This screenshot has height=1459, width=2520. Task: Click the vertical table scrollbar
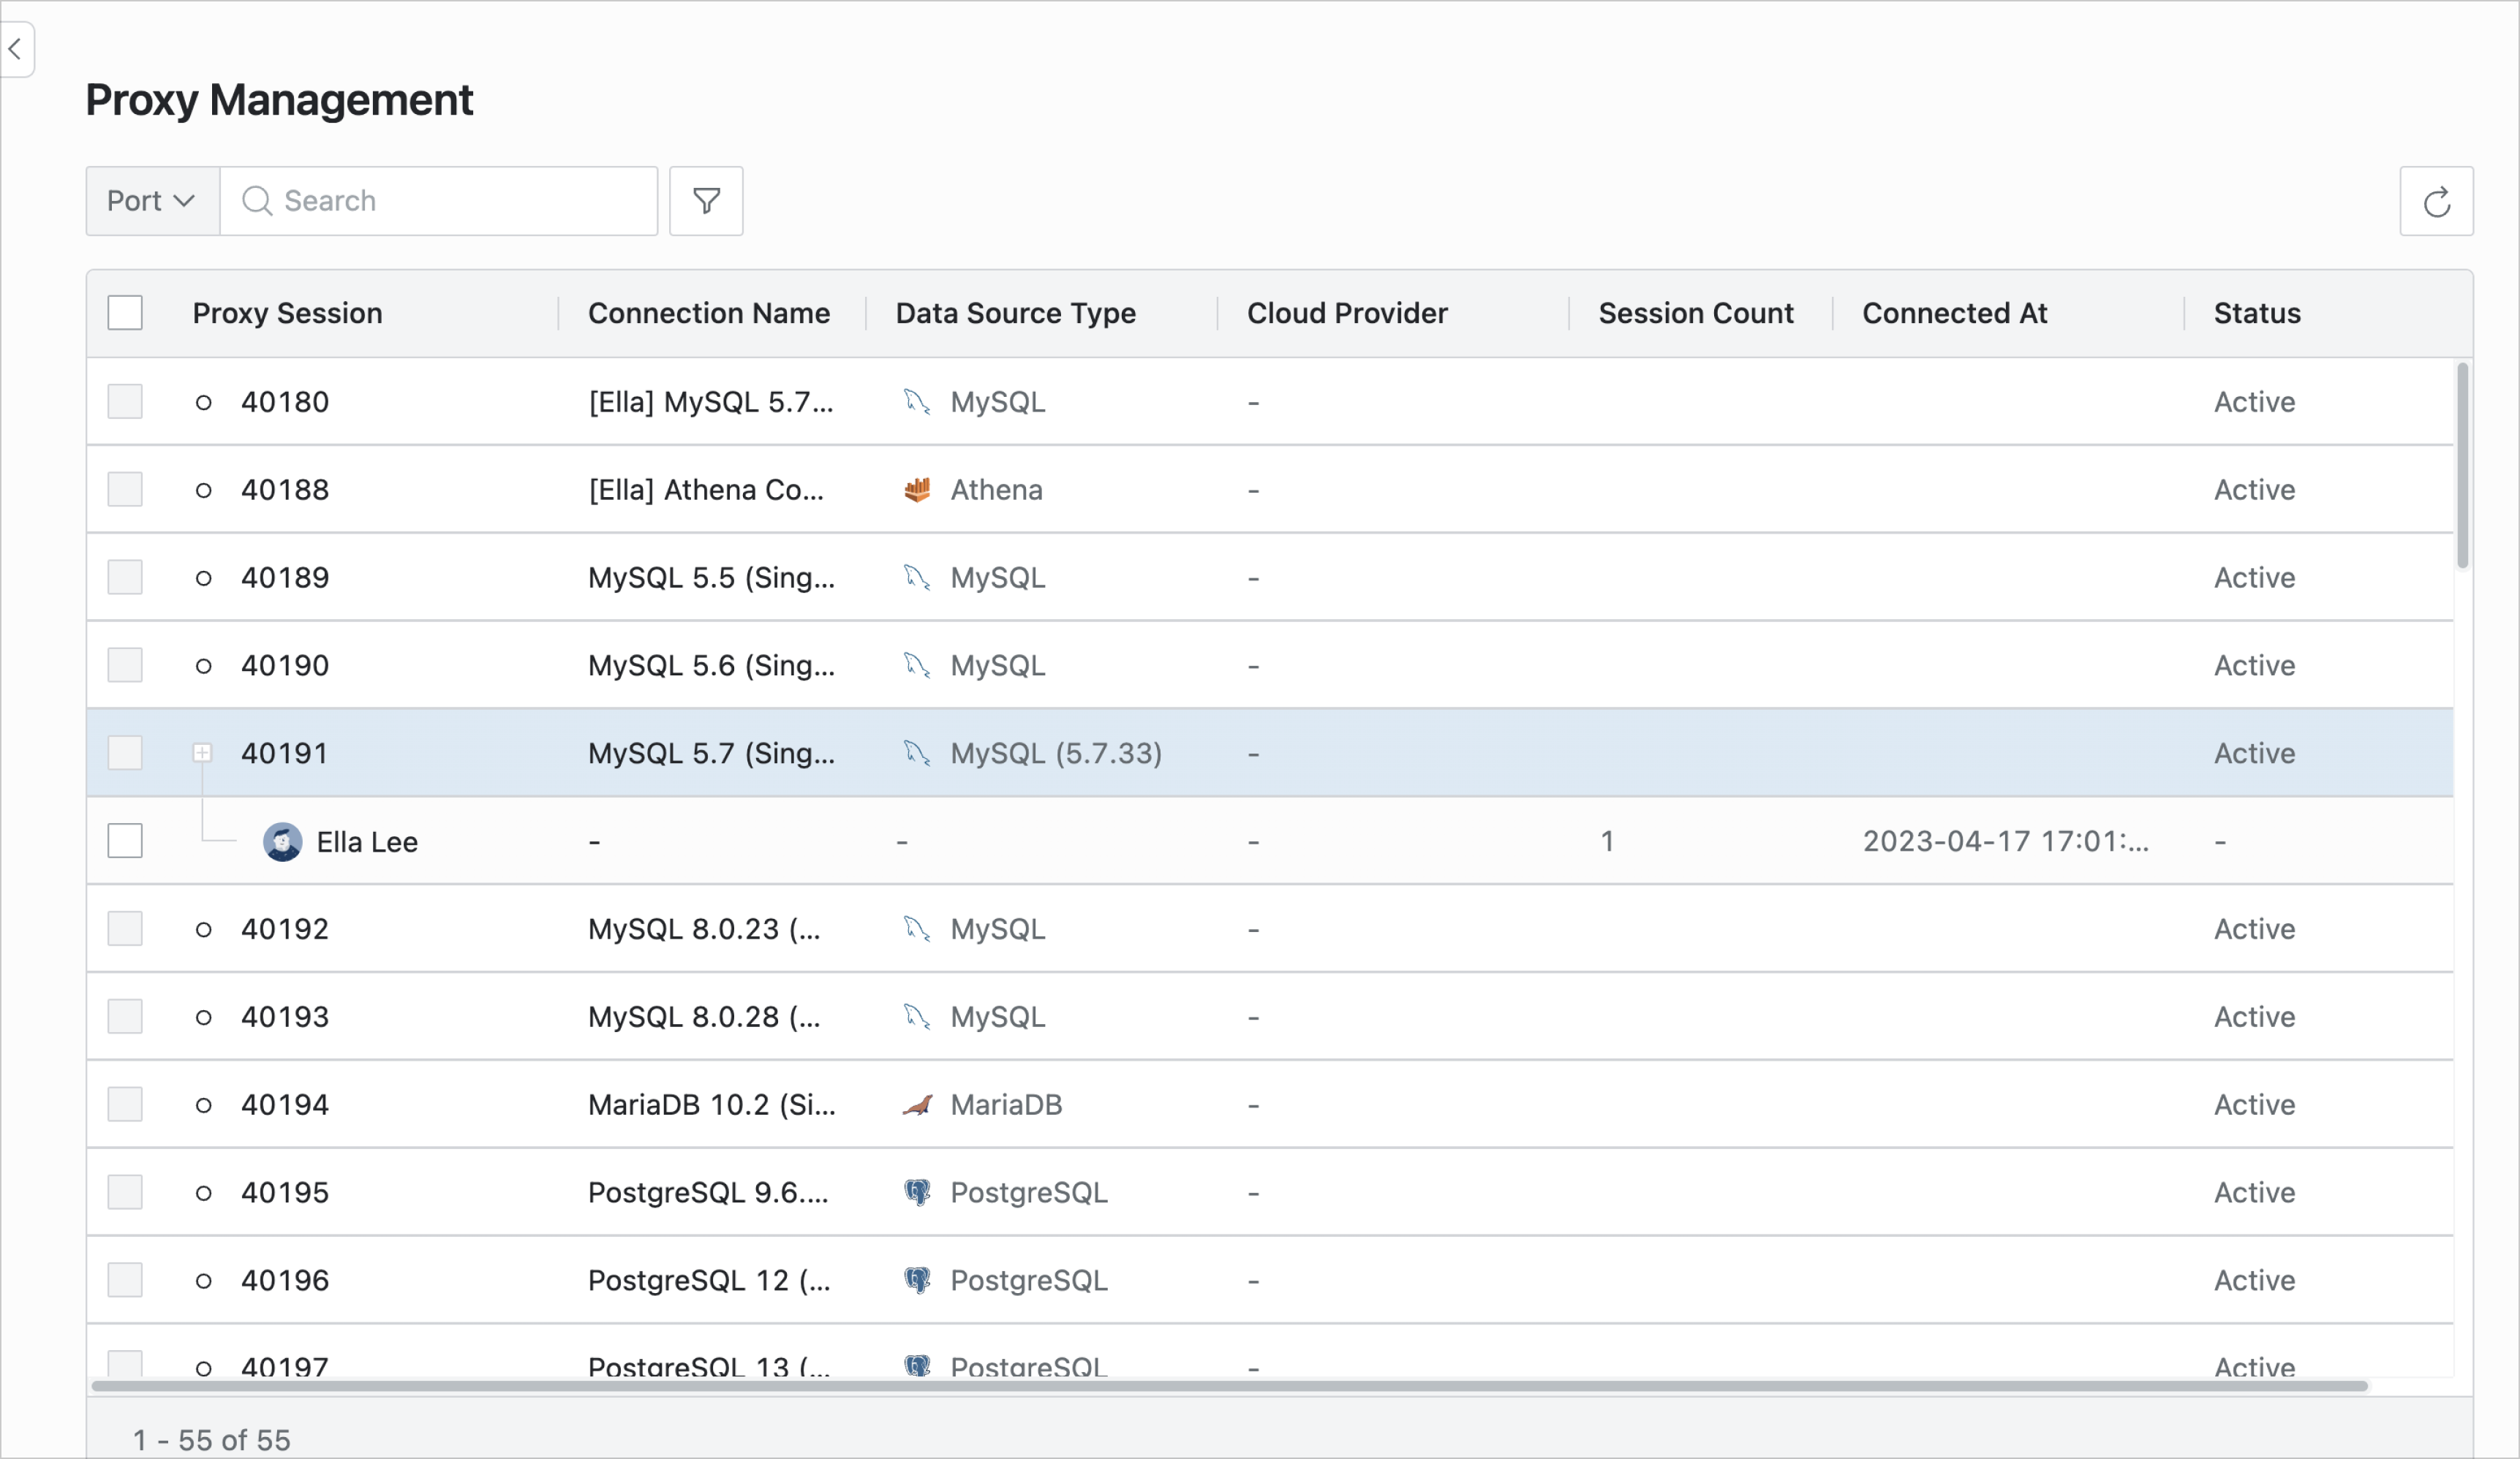[2462, 466]
